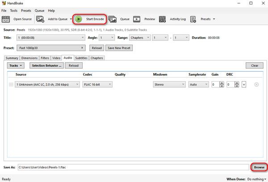
Task: Click the Duration 00:00:08 value
Action: tap(214, 38)
